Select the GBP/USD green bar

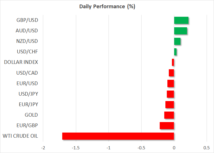pyautogui.click(x=181, y=20)
